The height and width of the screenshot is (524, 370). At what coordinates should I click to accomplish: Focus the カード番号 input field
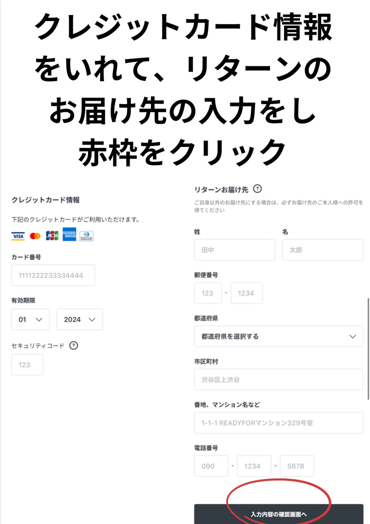coord(53,275)
